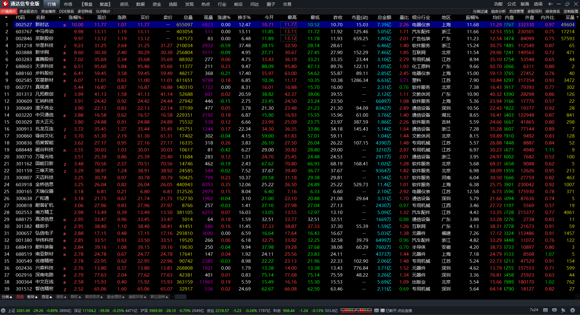Expand the 板块 bottom category menu
The height and width of the screenshot is (315, 580).
[x=32, y=297]
